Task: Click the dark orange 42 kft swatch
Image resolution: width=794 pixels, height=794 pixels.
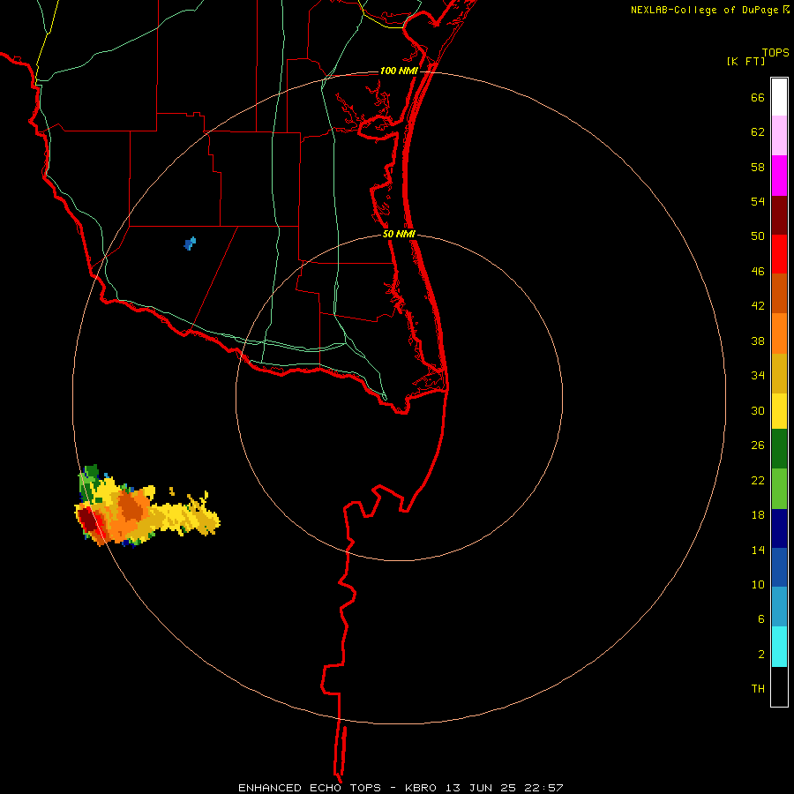Action: coord(779,293)
